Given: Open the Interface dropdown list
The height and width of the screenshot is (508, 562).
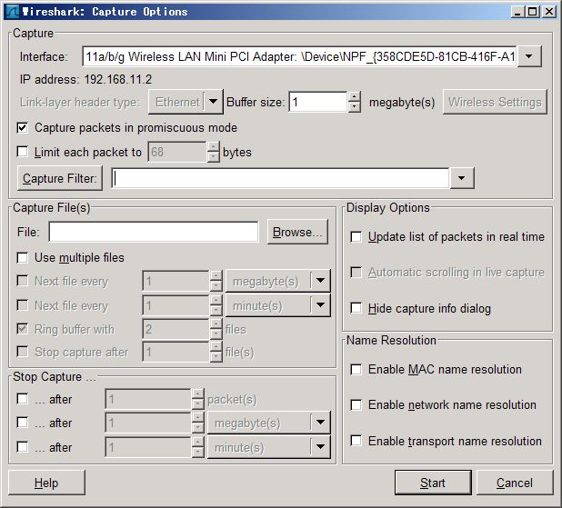Looking at the screenshot, I should pos(528,56).
